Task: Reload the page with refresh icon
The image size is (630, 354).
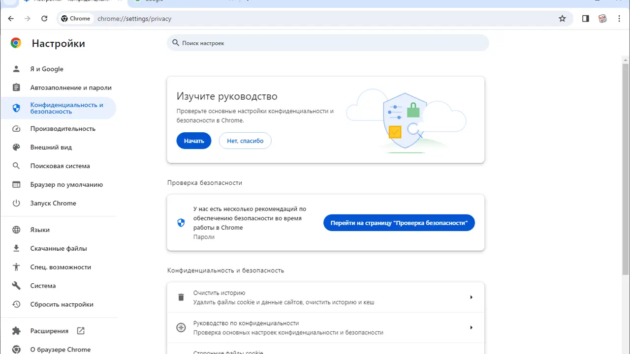Action: (44, 19)
